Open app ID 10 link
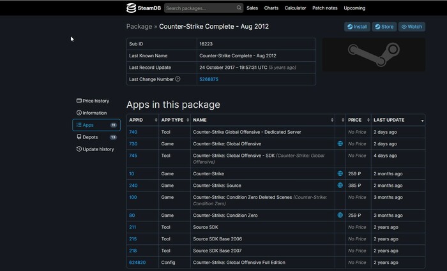This screenshot has width=447, height=271. tap(132, 173)
